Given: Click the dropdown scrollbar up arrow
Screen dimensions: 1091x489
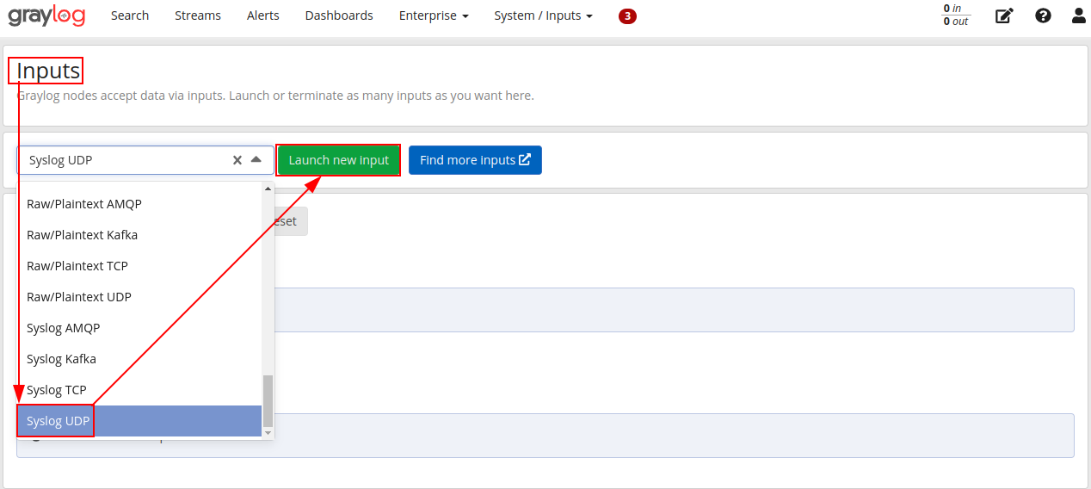Looking at the screenshot, I should [x=268, y=188].
